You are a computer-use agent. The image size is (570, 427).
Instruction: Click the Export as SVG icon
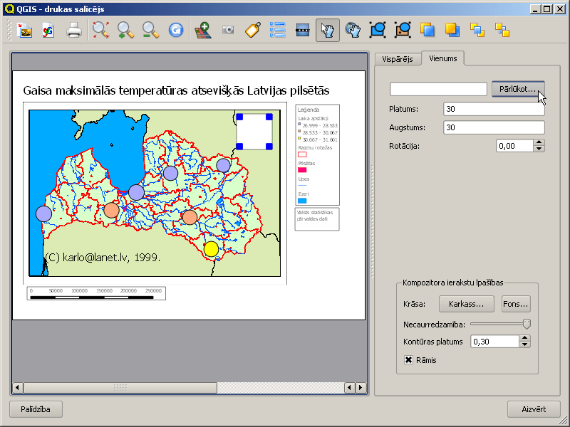[48, 30]
